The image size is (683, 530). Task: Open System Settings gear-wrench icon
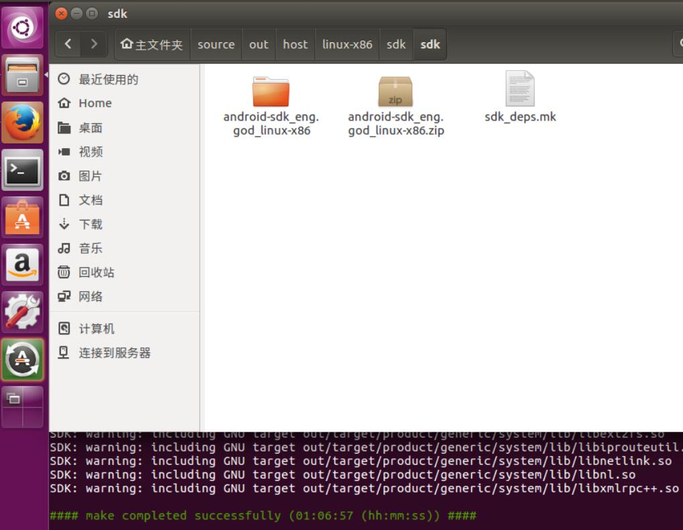[22, 312]
